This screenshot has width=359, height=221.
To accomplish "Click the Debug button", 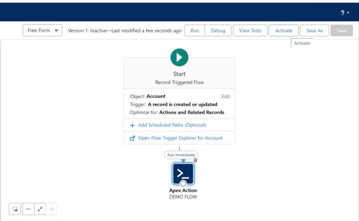I will [218, 30].
